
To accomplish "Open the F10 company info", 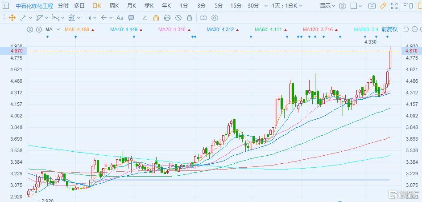I will (x=408, y=6).
